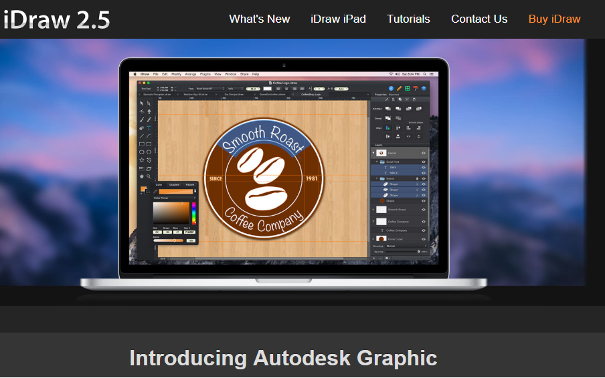Open the What's New page
605x378 pixels.
259,19
